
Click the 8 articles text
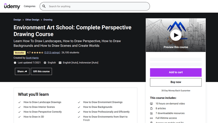pos(161,108)
